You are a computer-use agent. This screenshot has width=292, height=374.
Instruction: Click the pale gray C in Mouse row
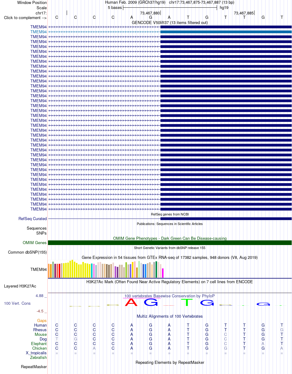(x=225, y=334)
